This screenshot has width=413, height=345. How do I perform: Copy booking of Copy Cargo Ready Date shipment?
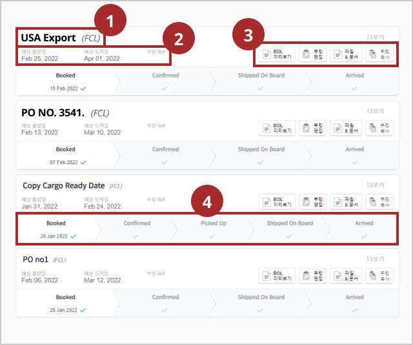379,202
